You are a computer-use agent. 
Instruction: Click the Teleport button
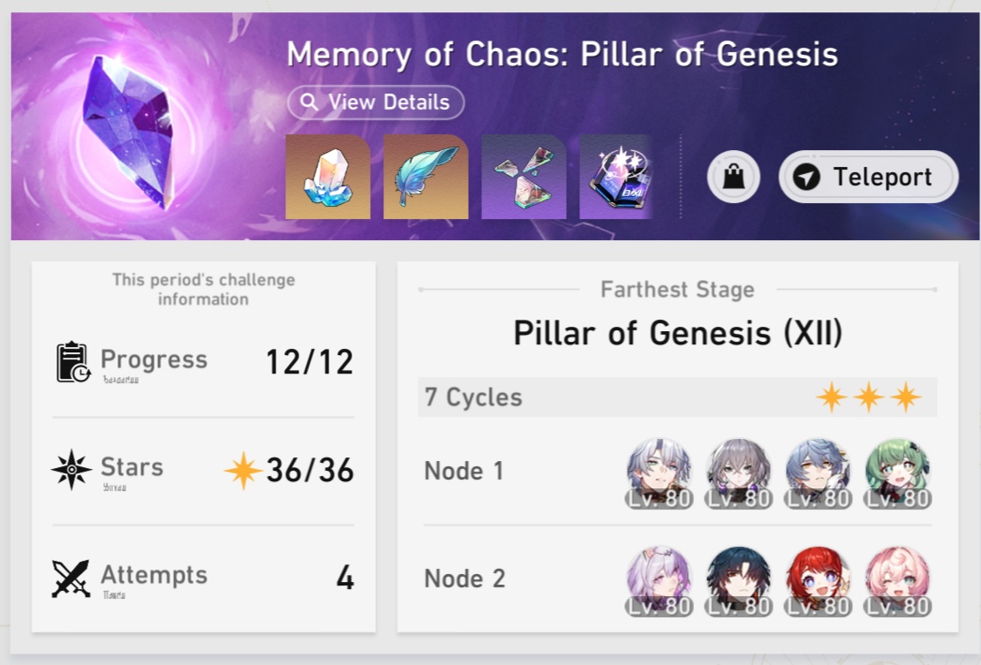coord(868,177)
